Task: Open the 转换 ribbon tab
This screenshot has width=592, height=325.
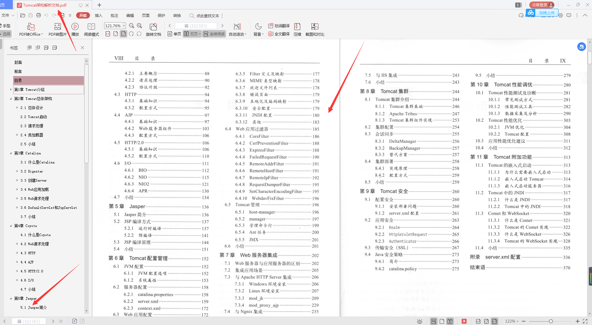Action: click(177, 15)
